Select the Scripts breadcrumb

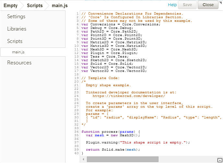[35, 6]
